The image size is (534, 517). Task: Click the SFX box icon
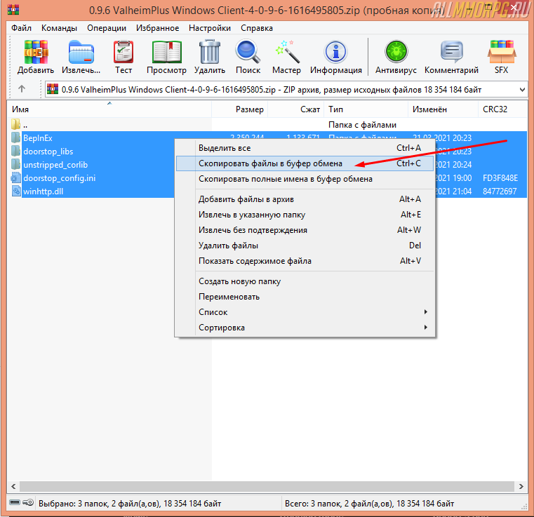(502, 52)
